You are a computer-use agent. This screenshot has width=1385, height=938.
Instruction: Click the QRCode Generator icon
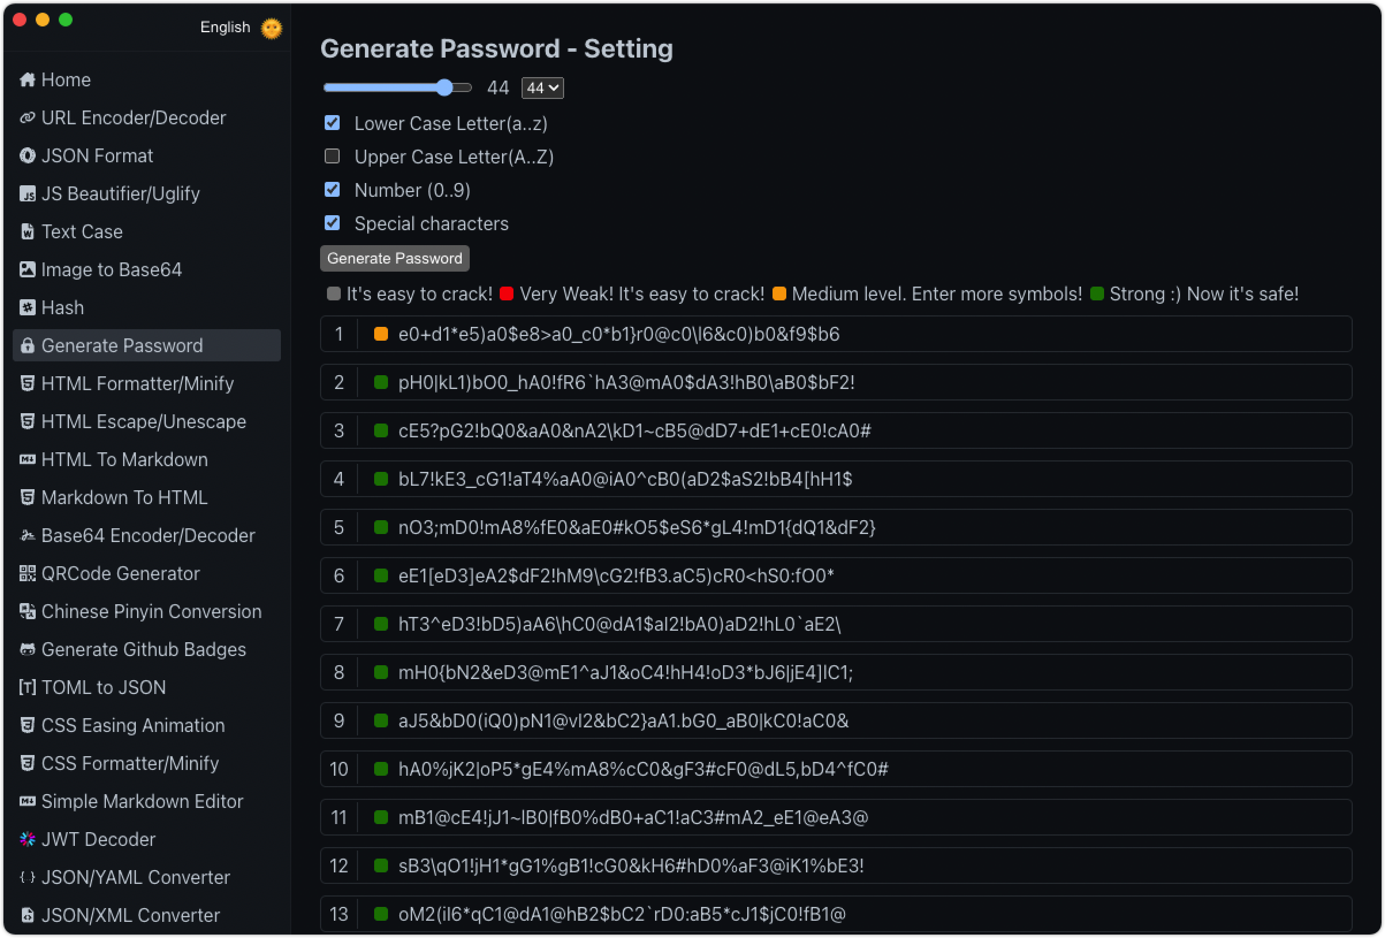pos(28,573)
